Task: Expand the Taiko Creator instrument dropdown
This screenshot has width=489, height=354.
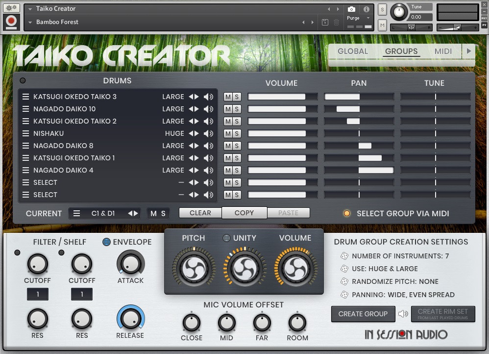Action: pos(30,9)
